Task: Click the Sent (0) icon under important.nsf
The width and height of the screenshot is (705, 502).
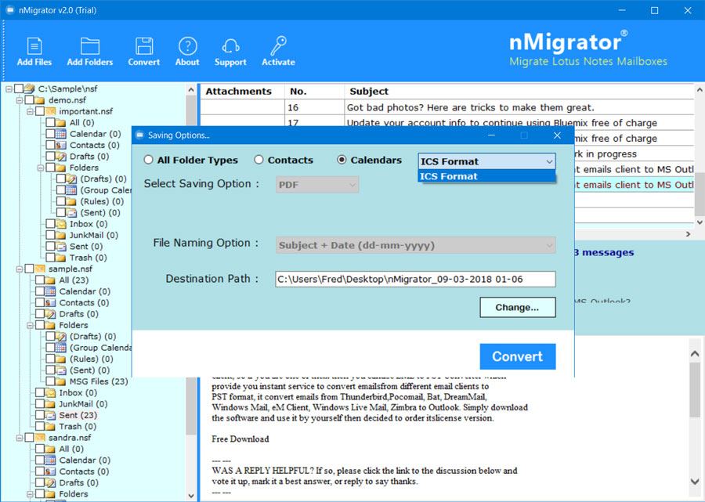Action: [x=61, y=246]
